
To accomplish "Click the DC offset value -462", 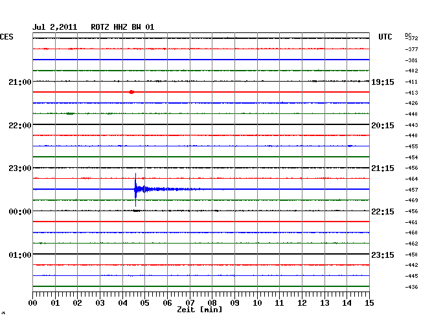I will [x=411, y=244].
